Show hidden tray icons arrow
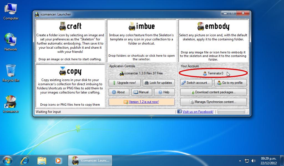Image resolution: width=284 pixels, height=166 pixels. point(240,160)
